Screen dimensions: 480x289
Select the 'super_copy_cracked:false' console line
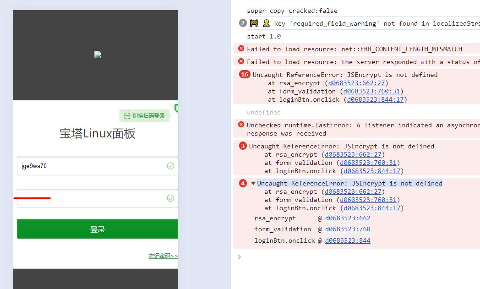pyautogui.click(x=292, y=11)
